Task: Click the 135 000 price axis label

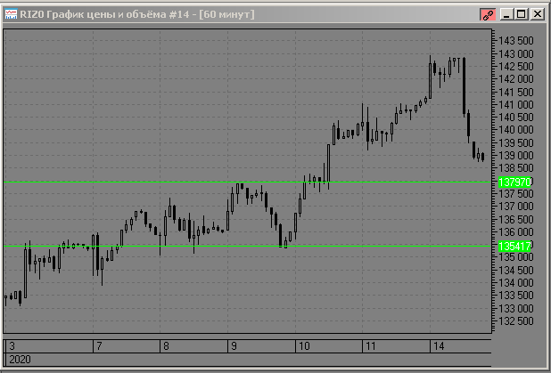Action: 516,257
